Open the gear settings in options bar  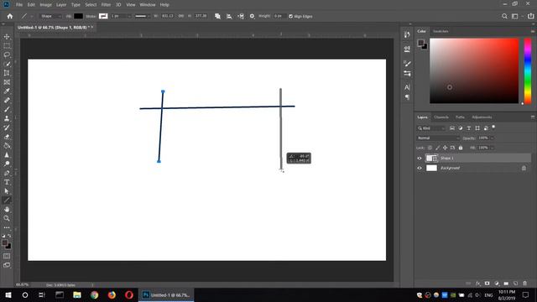[252, 16]
